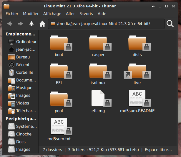
Task: Open Corbeille trash in the sidebar
Action: 21,72
